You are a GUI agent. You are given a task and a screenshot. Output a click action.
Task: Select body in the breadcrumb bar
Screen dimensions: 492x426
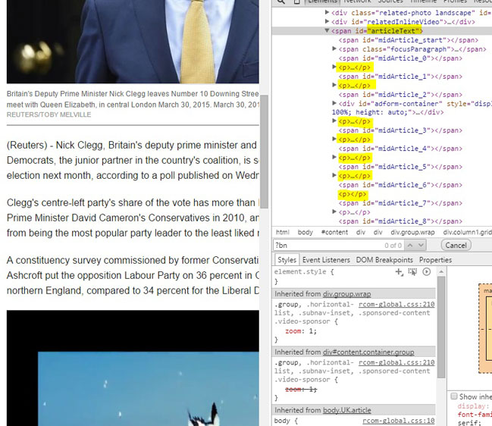pos(306,232)
